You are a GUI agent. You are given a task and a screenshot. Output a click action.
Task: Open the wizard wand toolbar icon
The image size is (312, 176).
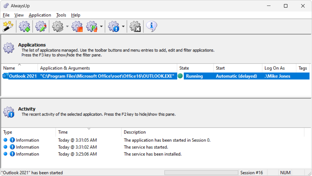click(x=8, y=26)
